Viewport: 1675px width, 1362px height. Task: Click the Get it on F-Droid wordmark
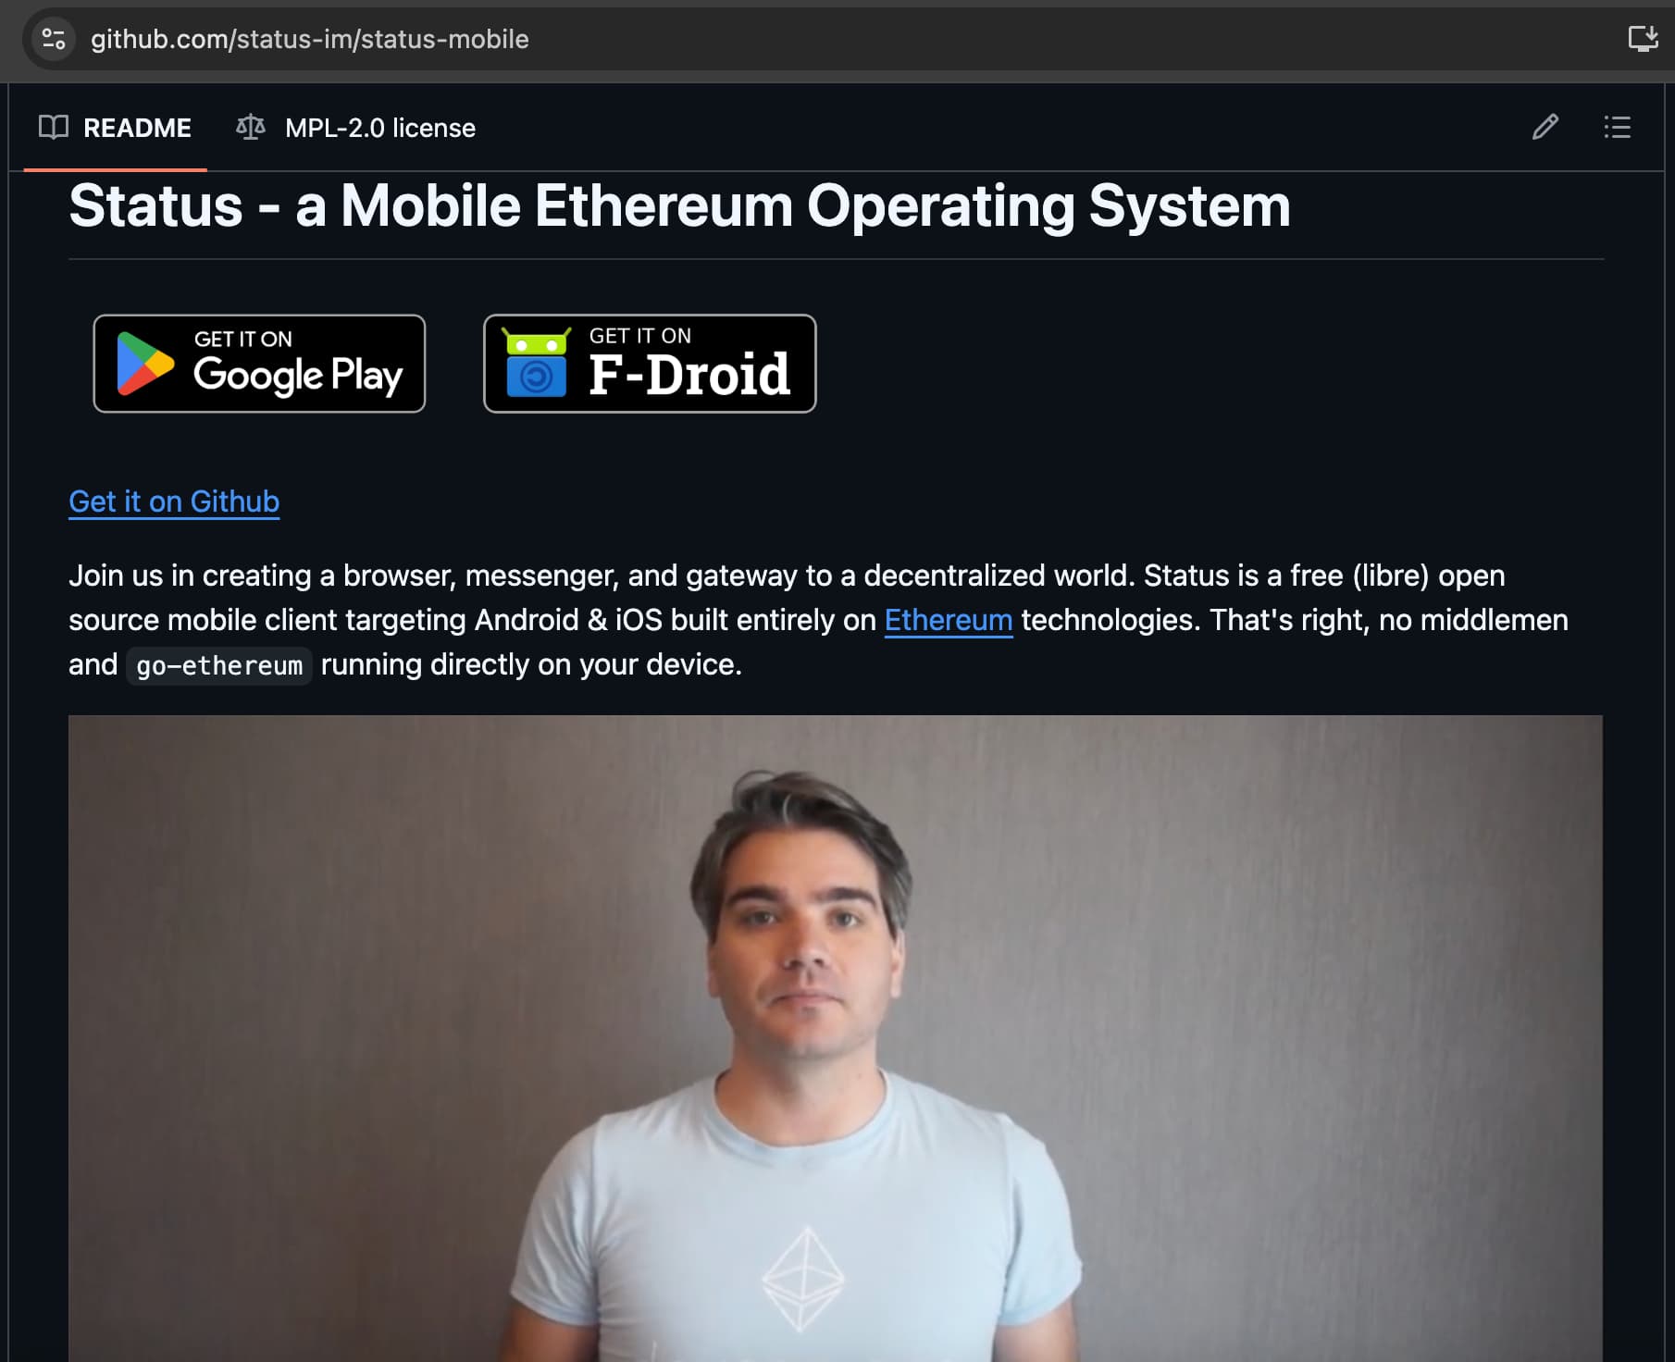[x=689, y=363]
